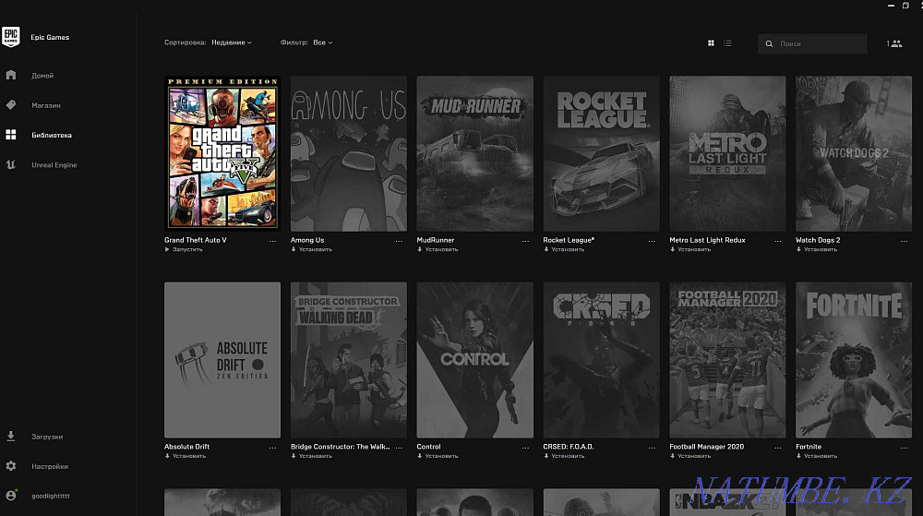The width and height of the screenshot is (923, 516).
Task: Expand the Фильтр Все filter dropdown
Action: 322,42
